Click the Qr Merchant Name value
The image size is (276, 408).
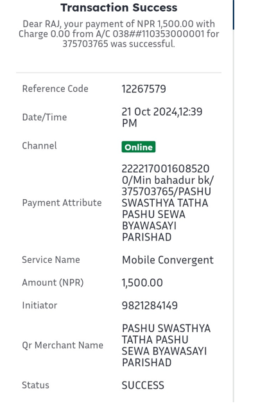166,345
